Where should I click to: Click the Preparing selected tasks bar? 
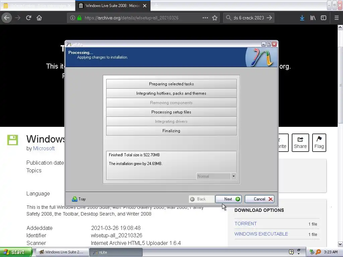tap(171, 84)
